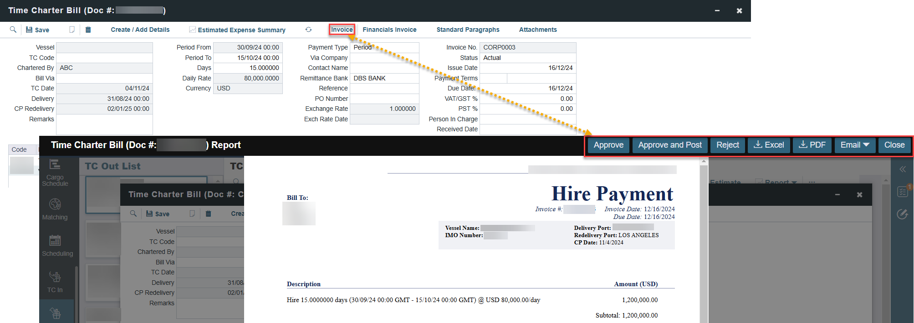The image size is (914, 323).
Task: Click the magnifier search icon in top toolbar
Action: coord(13,30)
